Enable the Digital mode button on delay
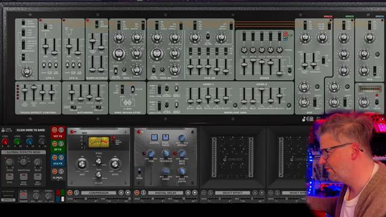This screenshot has height=217, width=386. click(x=154, y=137)
